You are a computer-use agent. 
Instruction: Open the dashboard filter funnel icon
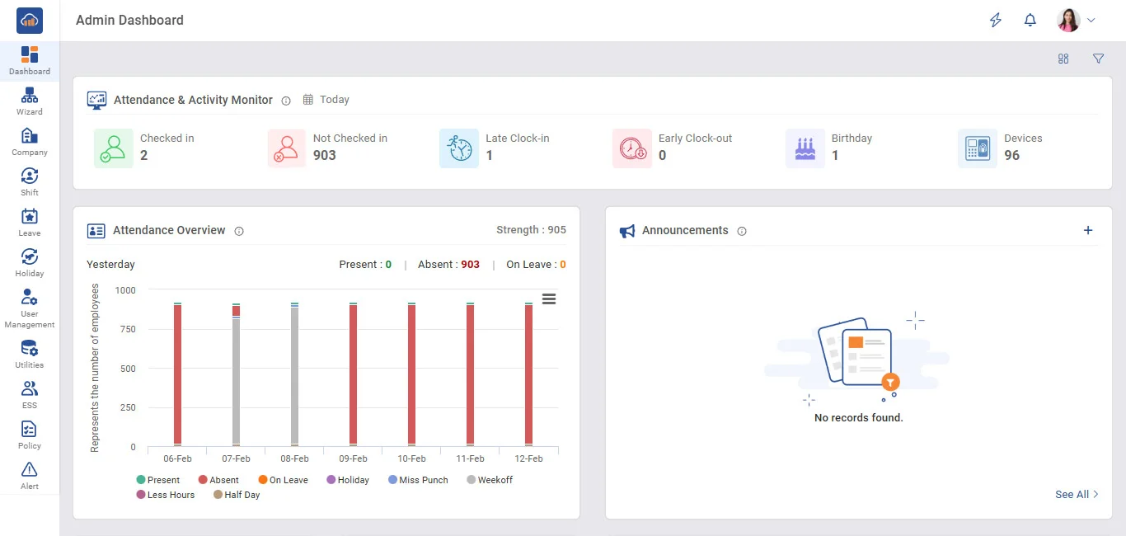pos(1098,59)
